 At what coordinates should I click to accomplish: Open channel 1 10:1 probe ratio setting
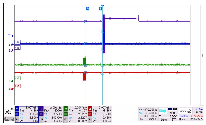(17, 119)
